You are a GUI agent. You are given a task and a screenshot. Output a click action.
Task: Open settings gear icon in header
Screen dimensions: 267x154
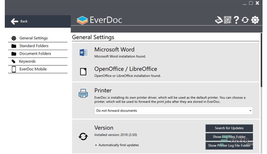[255, 20]
